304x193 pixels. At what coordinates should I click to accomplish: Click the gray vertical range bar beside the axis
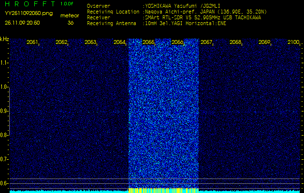9,111
